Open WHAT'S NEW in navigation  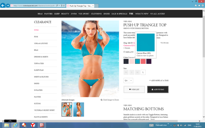pyautogui.click(x=142, y=14)
